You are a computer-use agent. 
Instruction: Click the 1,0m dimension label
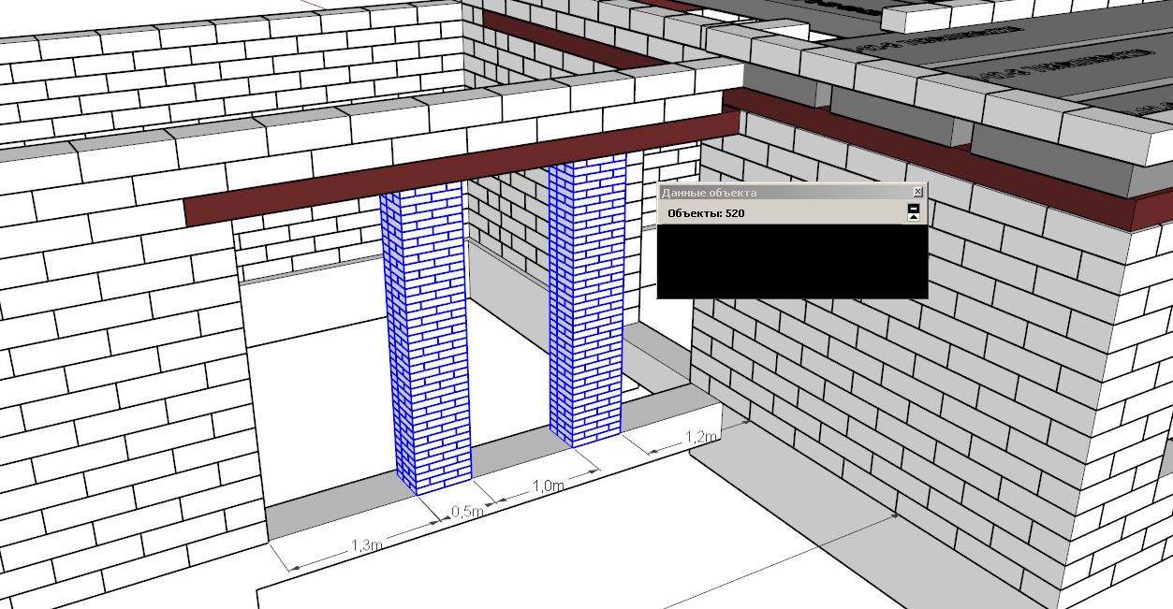point(549,486)
